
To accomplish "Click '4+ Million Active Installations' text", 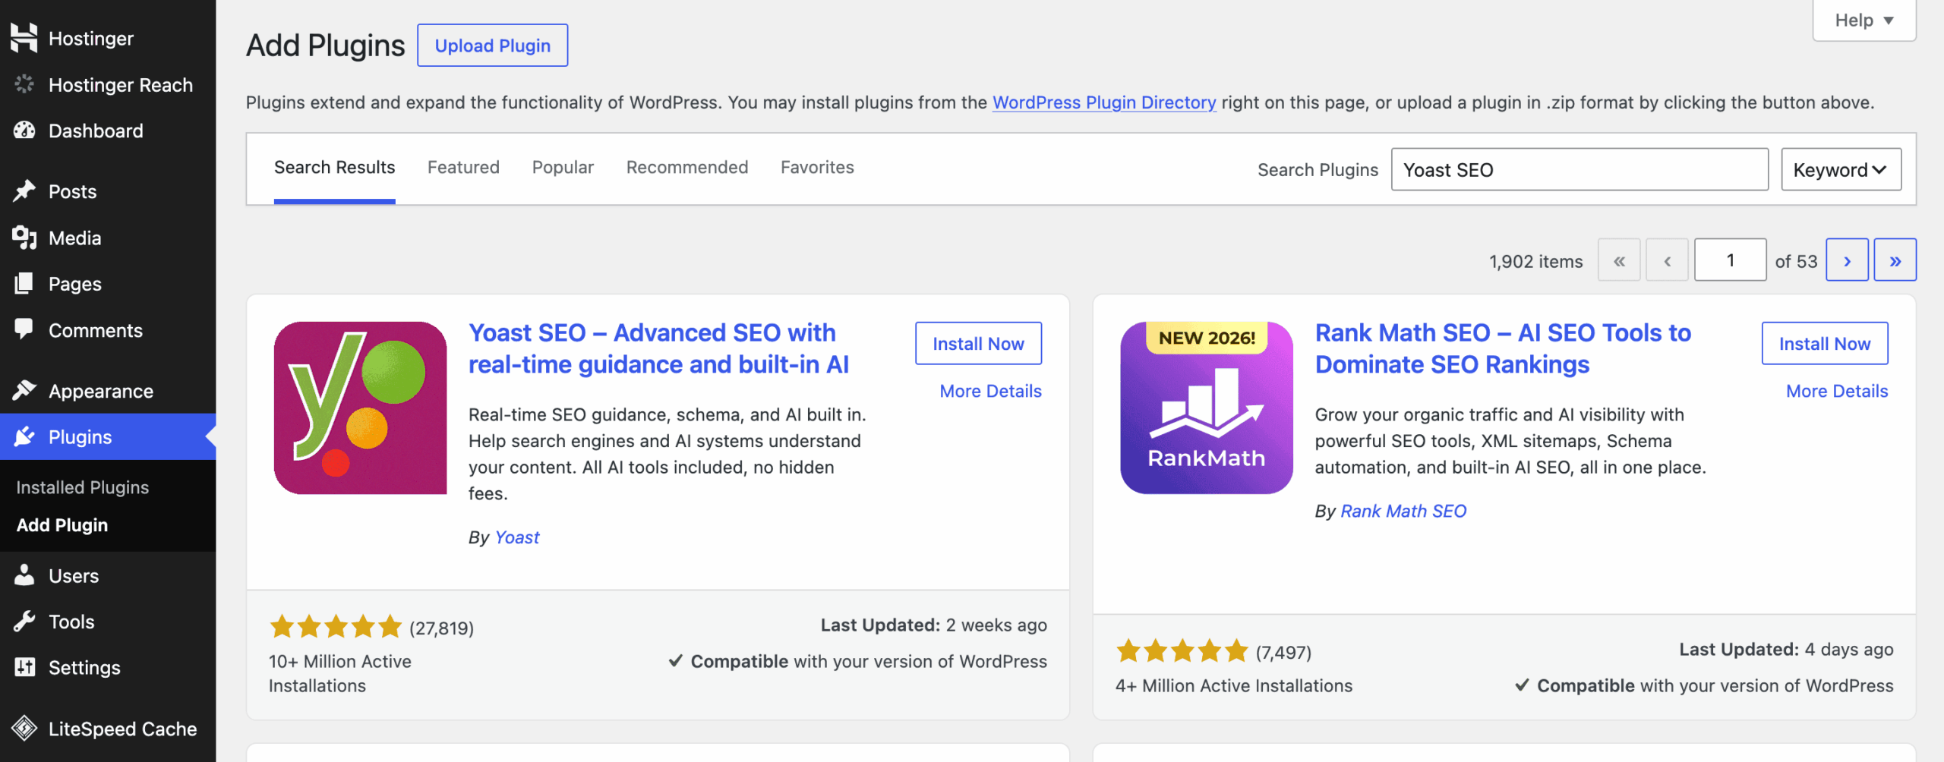I will 1234,685.
